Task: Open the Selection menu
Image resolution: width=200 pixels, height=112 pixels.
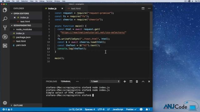Action: [24, 1]
